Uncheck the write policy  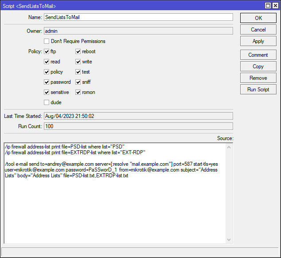point(78,62)
